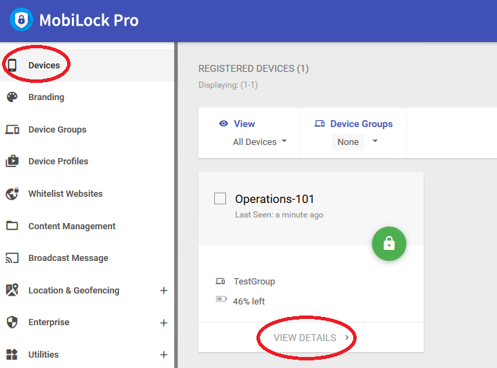Tick the Operations-101 device checkbox
This screenshot has width=497, height=368.
click(x=220, y=199)
